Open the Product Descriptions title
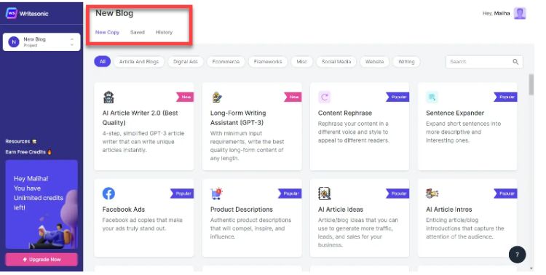Image resolution: width=546 pixels, height=275 pixels. click(x=241, y=210)
